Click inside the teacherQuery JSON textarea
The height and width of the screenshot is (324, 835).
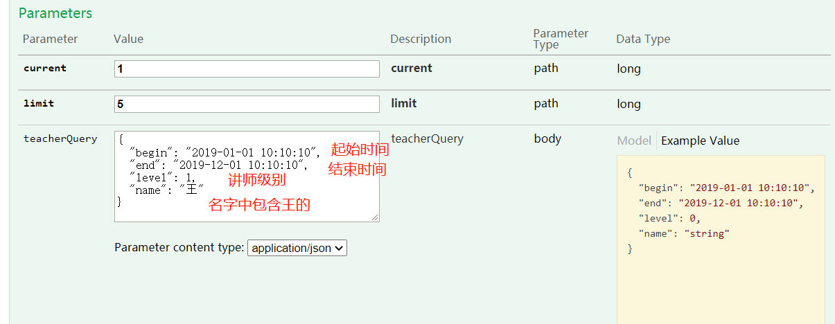point(247,177)
